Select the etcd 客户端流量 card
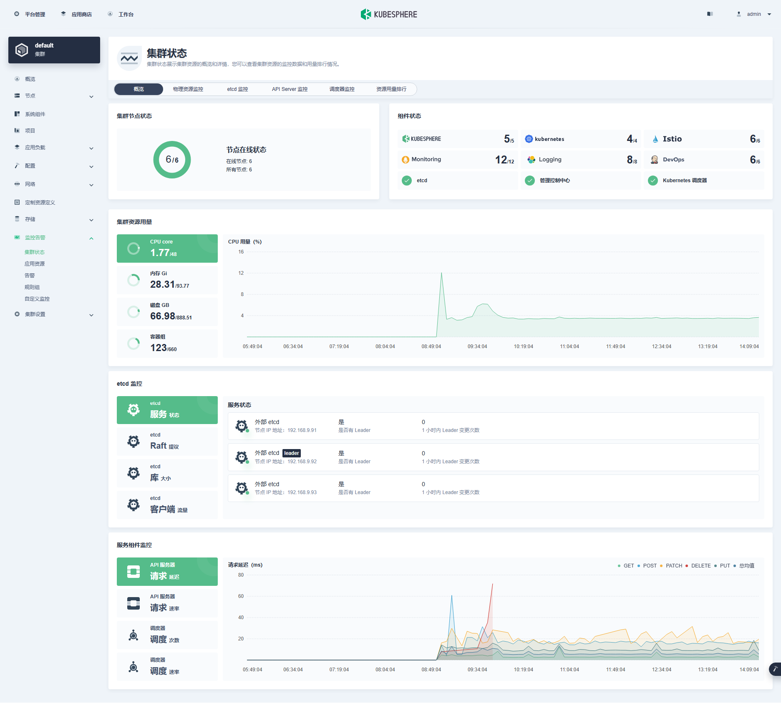This screenshot has width=781, height=703. click(x=167, y=505)
